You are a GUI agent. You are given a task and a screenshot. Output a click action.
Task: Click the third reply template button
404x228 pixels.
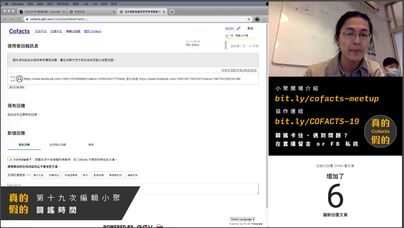71,175
